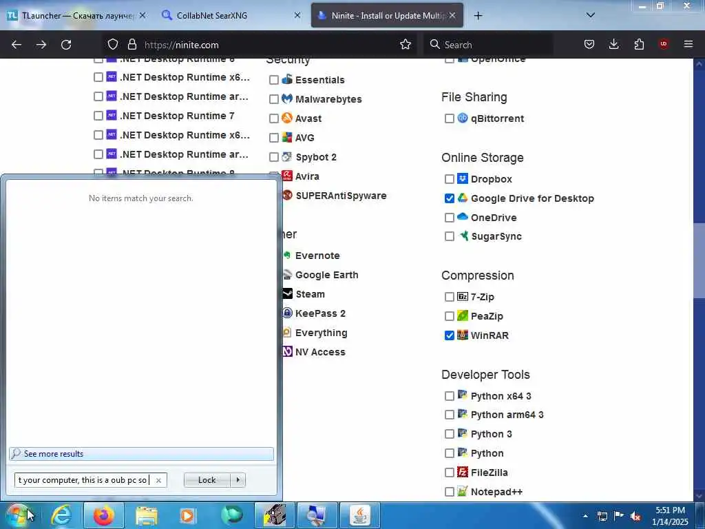Bookmark this page with the star icon

point(406,45)
